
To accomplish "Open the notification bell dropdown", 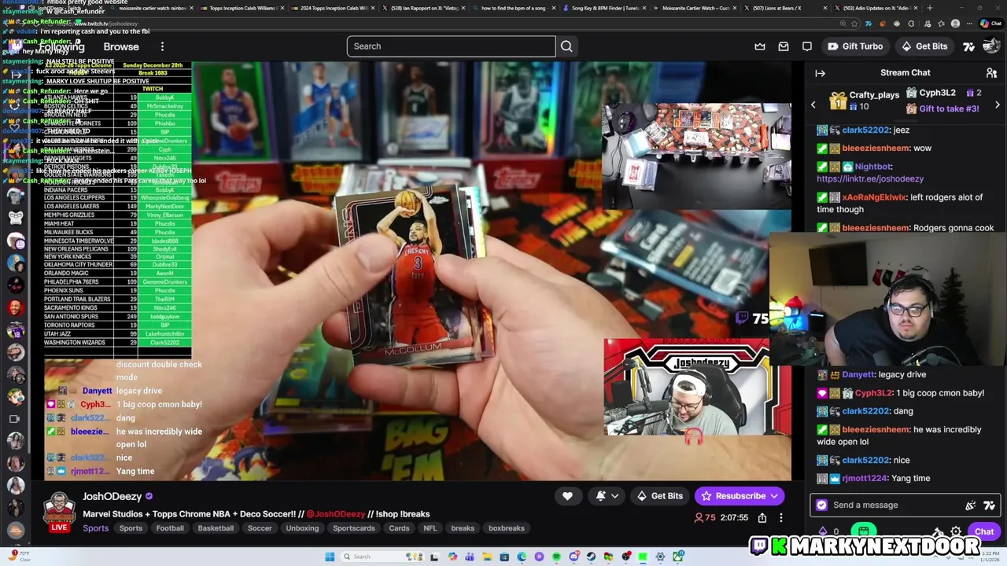I will pos(607,496).
